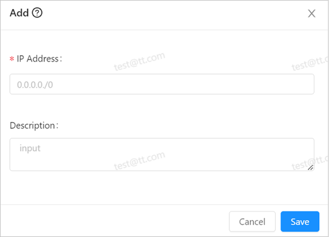This screenshot has width=329, height=237.
Task: Click the blank space below the Description box
Action: pyautogui.click(x=162, y=187)
